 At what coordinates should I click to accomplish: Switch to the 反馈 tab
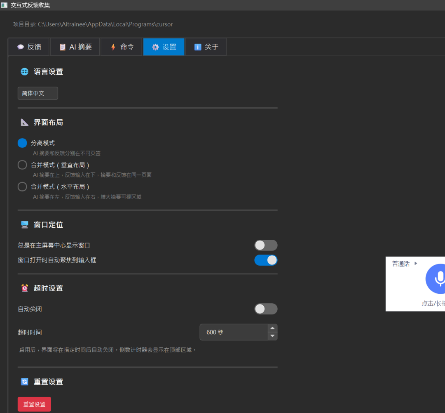[x=29, y=47]
